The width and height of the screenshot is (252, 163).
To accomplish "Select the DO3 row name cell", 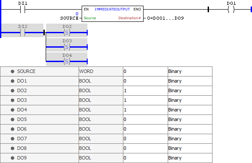I will click(x=40, y=100).
